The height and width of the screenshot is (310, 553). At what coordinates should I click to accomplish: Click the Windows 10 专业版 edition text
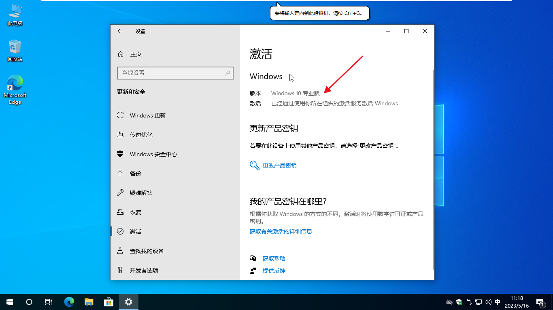pyautogui.click(x=296, y=93)
